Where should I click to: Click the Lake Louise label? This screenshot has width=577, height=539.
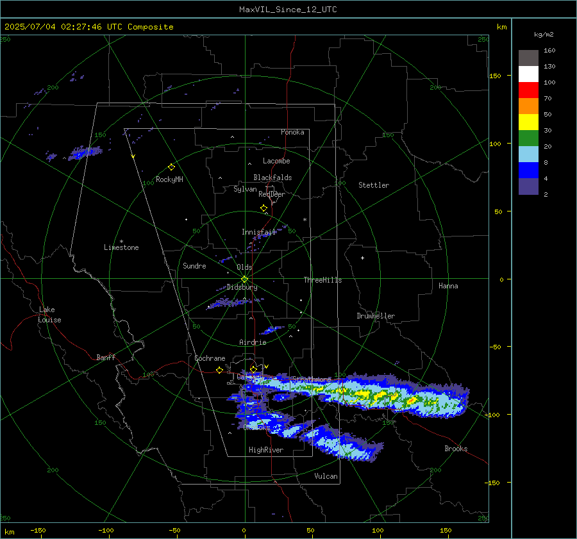[x=49, y=315]
